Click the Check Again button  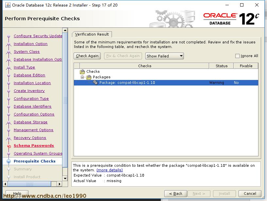[x=87, y=56]
